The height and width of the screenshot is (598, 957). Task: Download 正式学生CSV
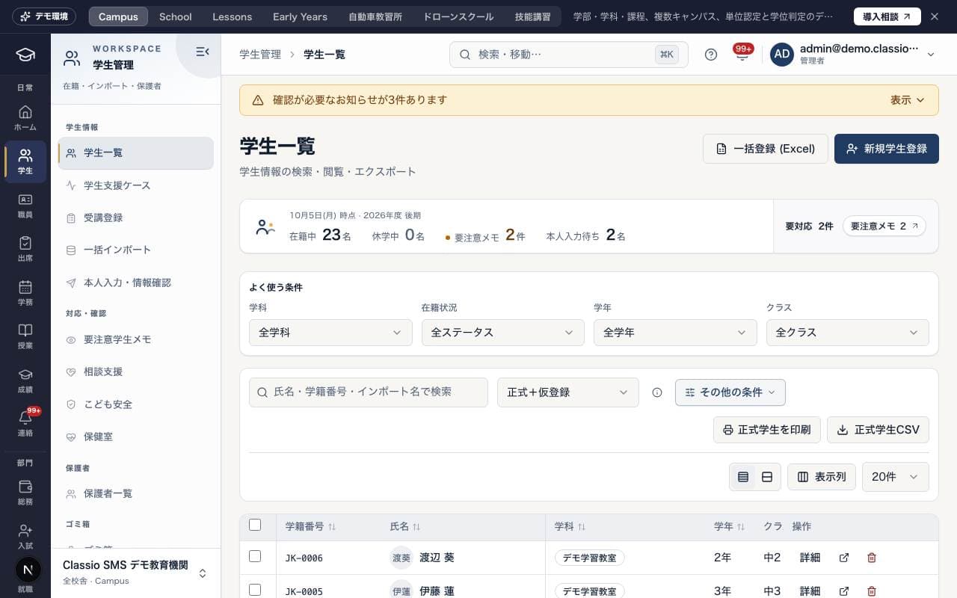[878, 430]
